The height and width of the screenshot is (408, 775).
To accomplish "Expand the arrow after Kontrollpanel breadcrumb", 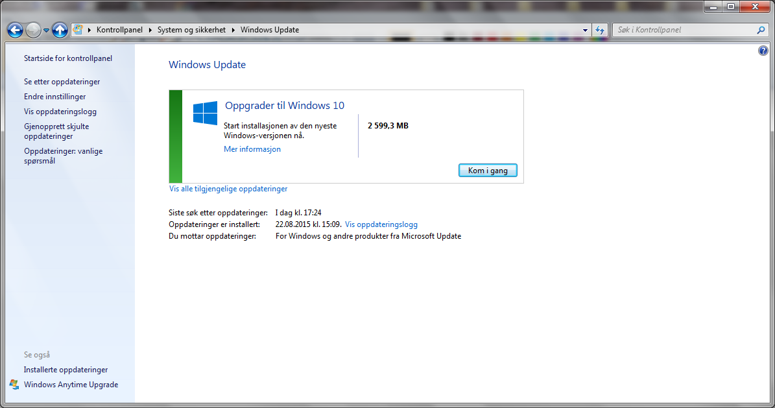I will 150,30.
